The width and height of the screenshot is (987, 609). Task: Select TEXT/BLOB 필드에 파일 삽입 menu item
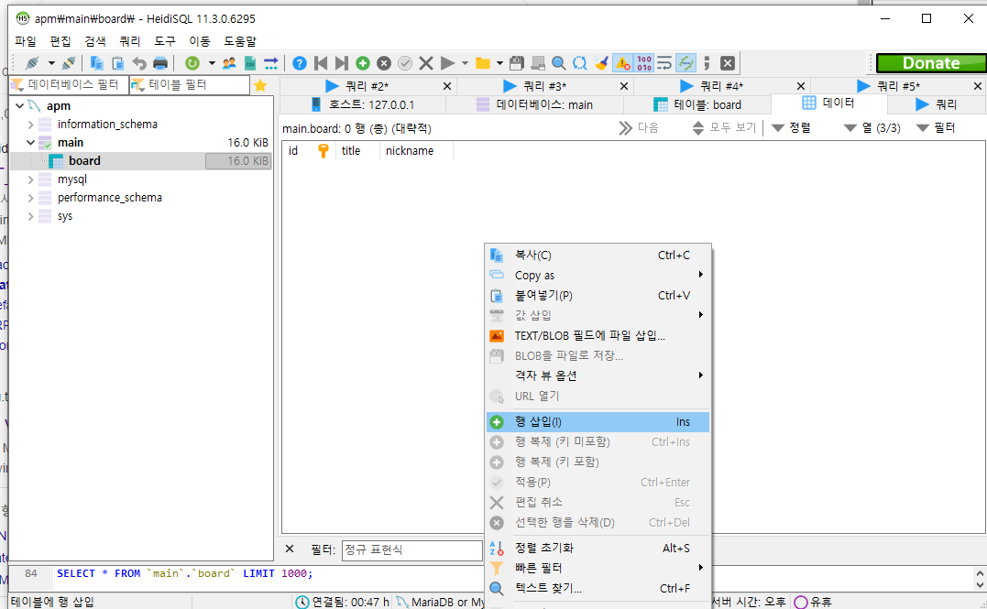(x=598, y=335)
